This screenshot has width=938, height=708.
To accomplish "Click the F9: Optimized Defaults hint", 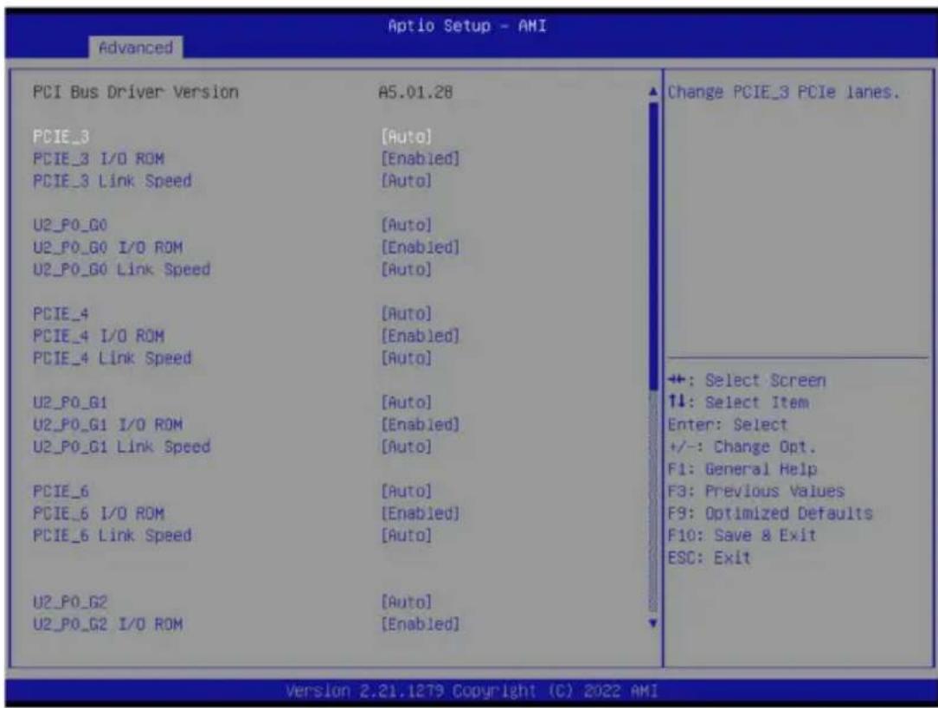I will click(770, 513).
